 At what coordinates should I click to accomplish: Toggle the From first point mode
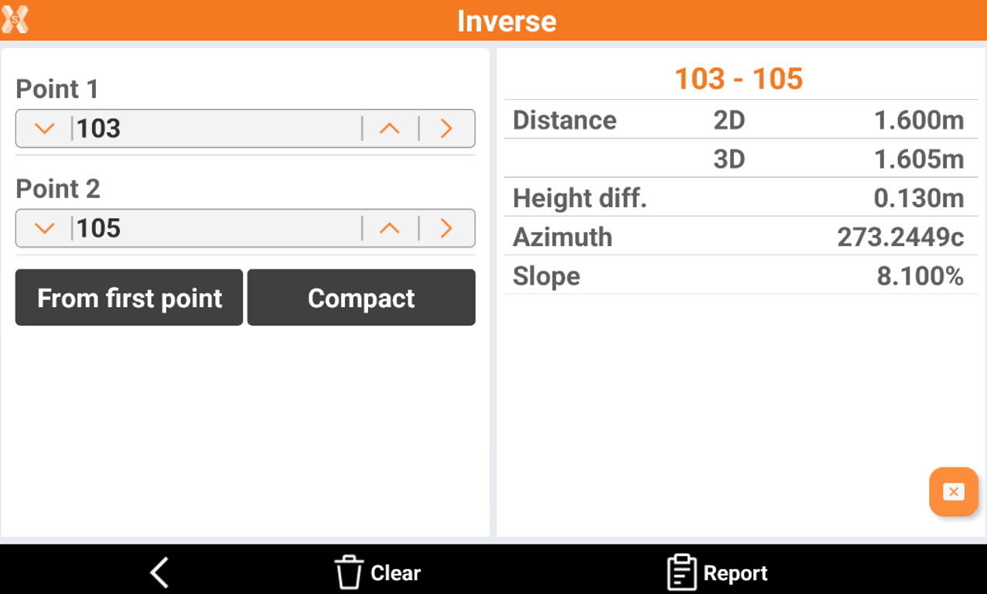point(129,298)
